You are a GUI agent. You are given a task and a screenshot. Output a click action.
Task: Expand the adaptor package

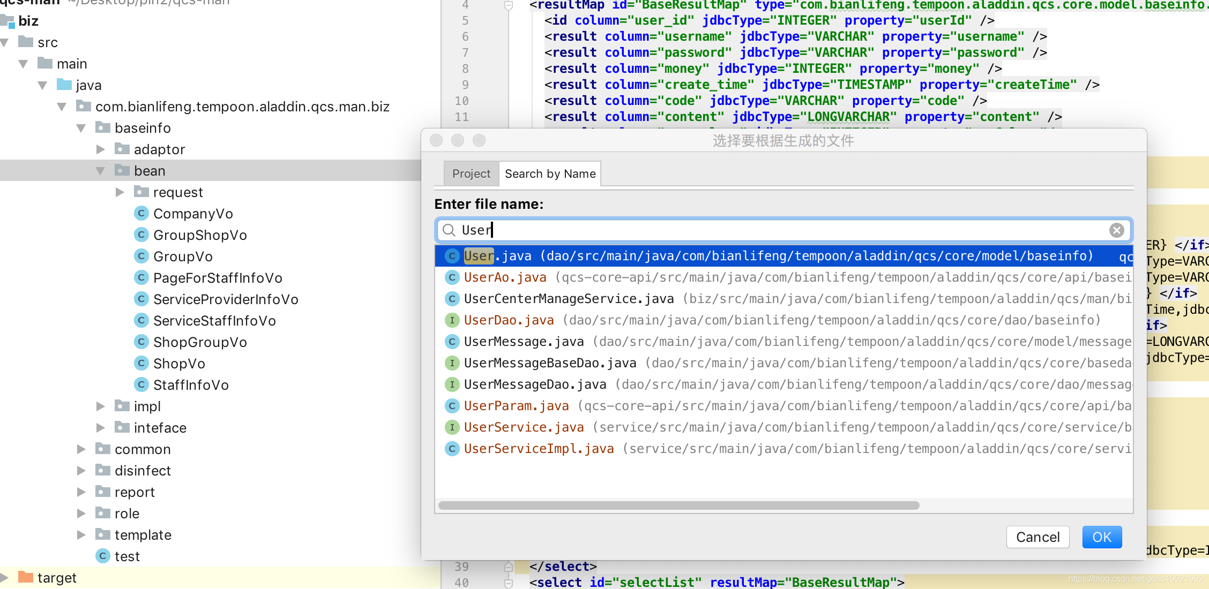100,149
